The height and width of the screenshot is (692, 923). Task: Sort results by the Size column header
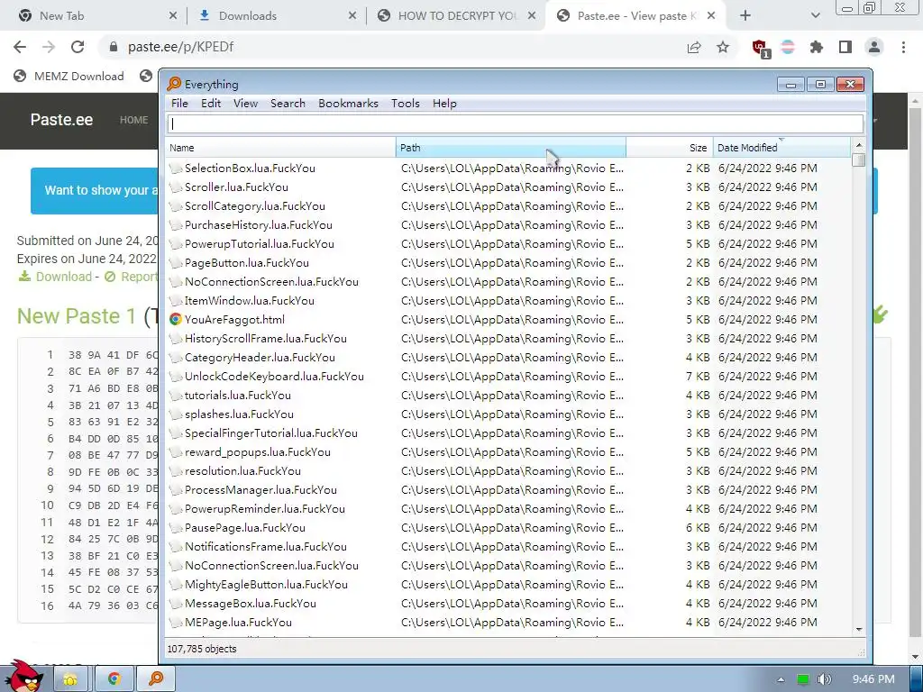pos(670,148)
